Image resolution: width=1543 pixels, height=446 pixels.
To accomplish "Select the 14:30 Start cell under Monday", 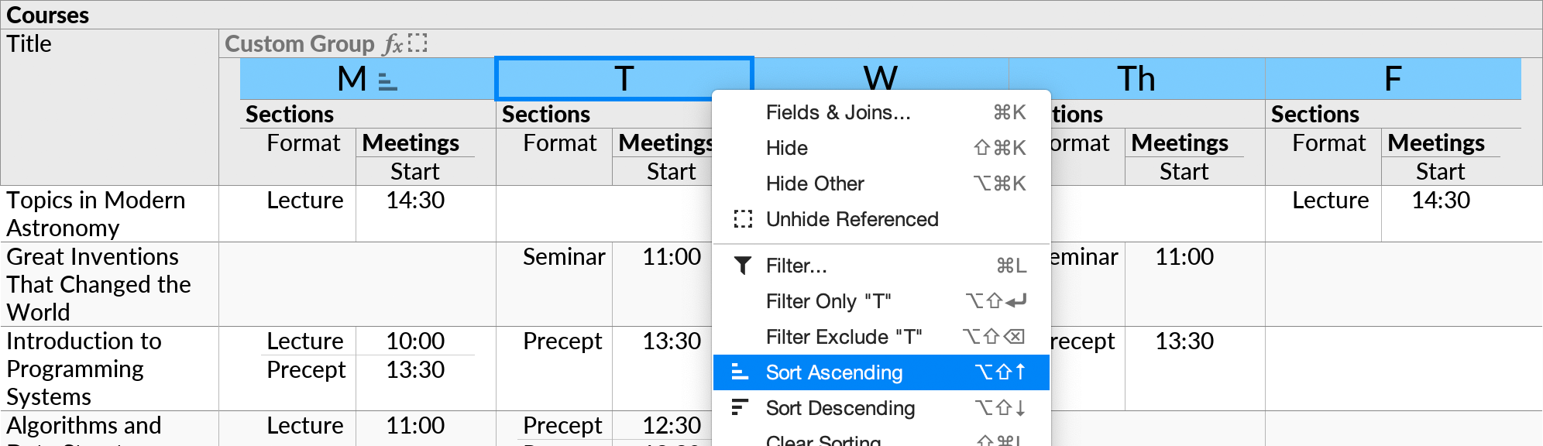I will [x=415, y=201].
